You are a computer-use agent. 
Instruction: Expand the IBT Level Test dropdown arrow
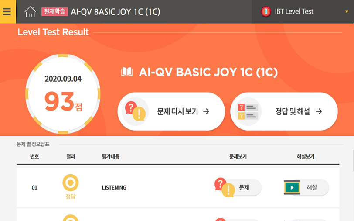click(347, 12)
